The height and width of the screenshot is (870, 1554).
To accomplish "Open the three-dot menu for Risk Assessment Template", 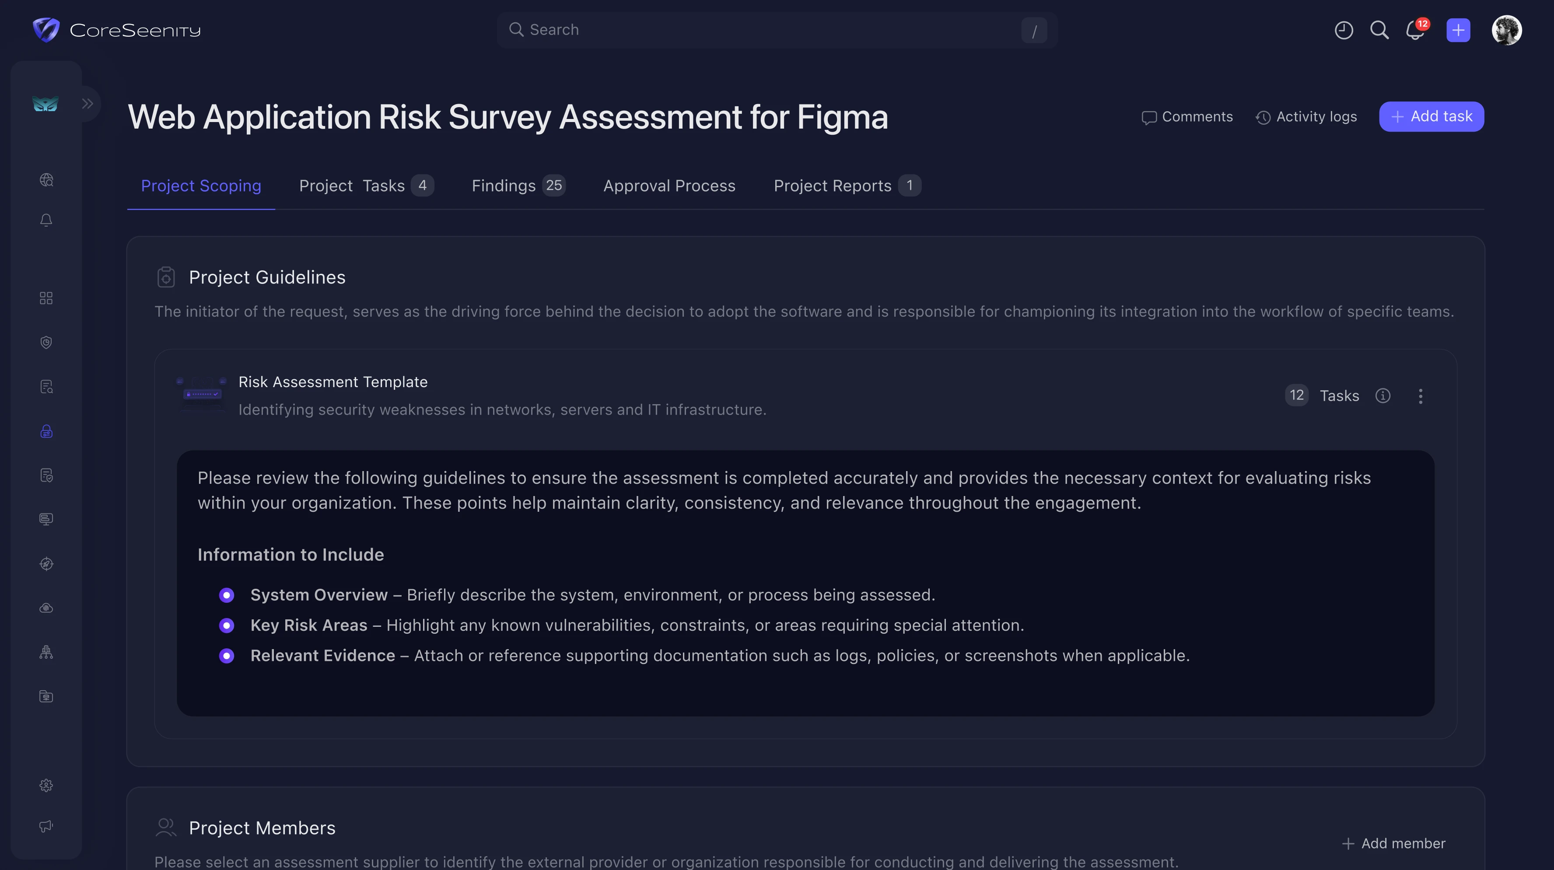I will (1421, 396).
